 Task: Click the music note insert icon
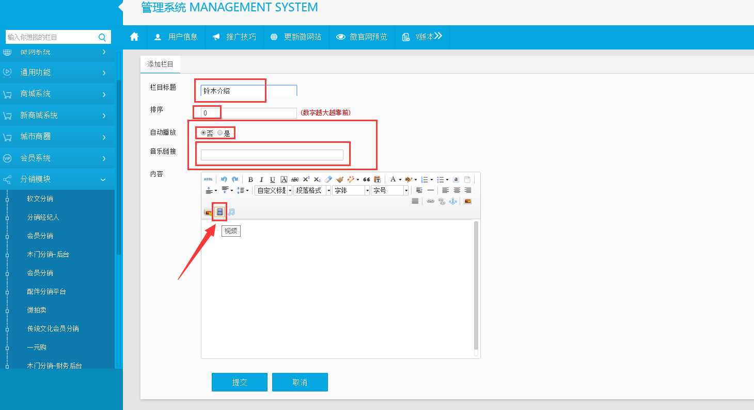[231, 212]
